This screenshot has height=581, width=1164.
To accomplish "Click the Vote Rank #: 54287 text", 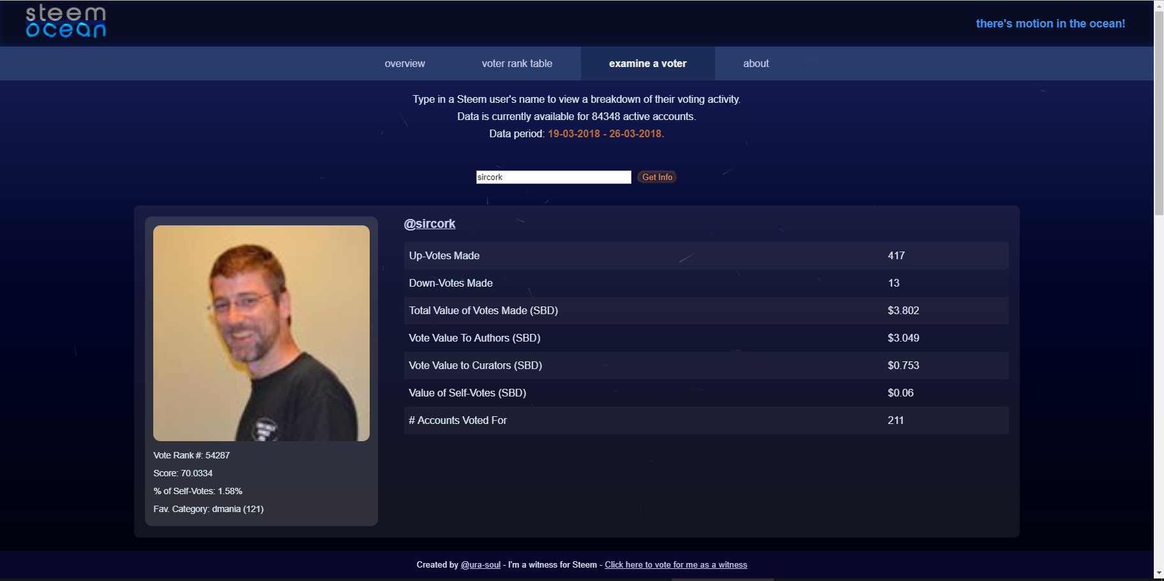I will coord(192,455).
